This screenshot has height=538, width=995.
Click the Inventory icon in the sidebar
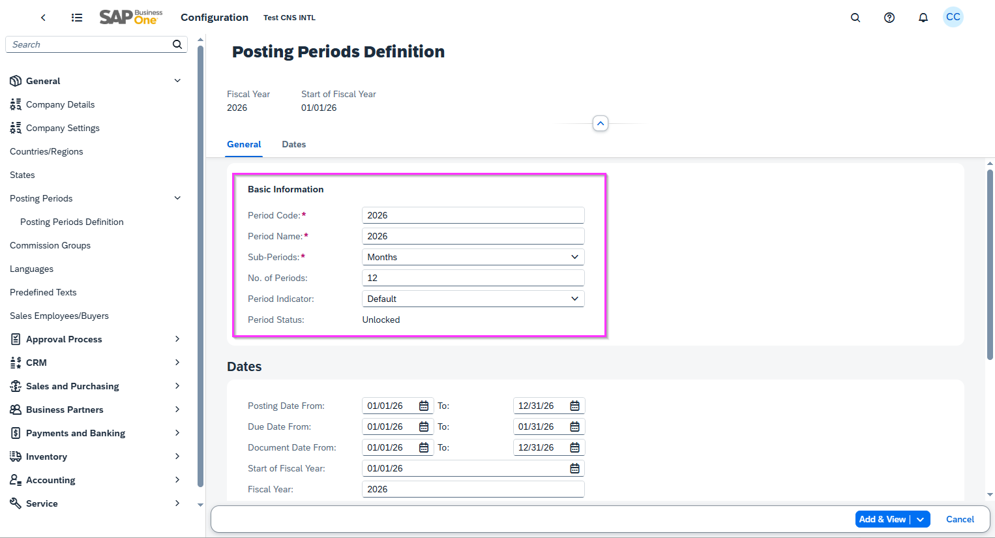click(x=15, y=456)
